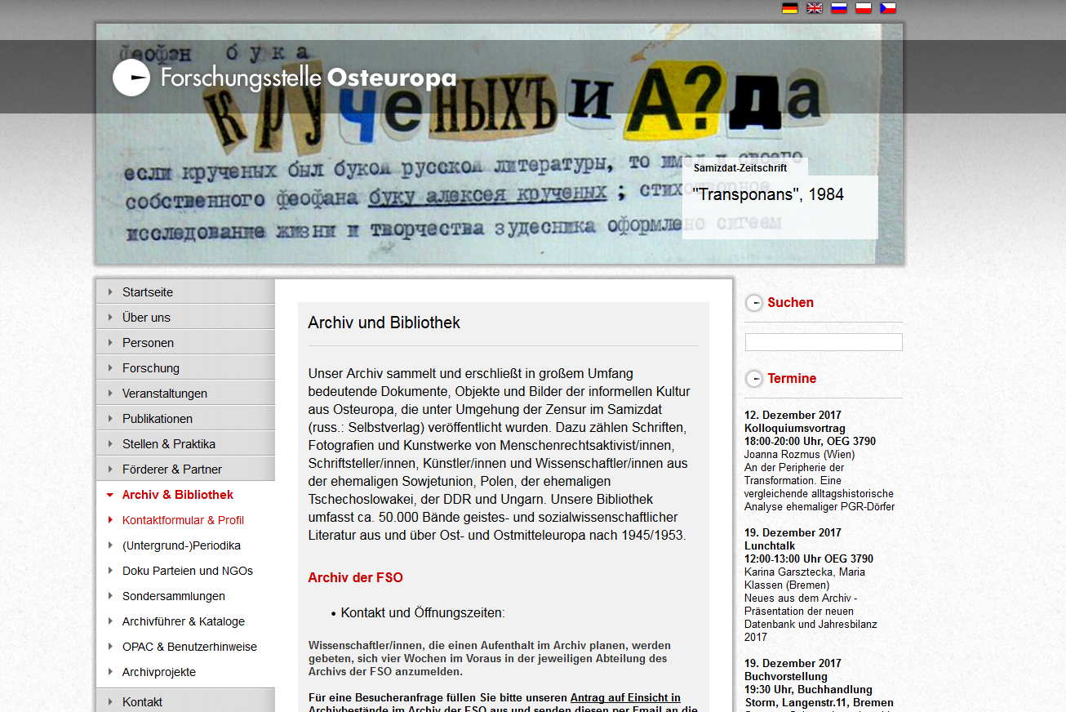Screen dimensions: 1066x712
Task: Select the Archiv & Bibliothek menu item
Action: pos(178,494)
